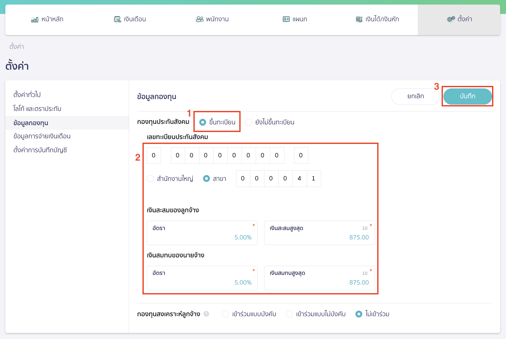The width and height of the screenshot is (506, 339).
Task: Select the สาขา radio option
Action: click(207, 179)
